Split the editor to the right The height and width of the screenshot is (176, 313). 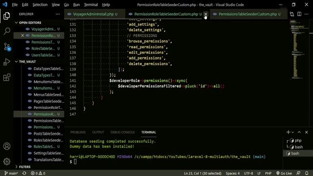tap(299, 14)
